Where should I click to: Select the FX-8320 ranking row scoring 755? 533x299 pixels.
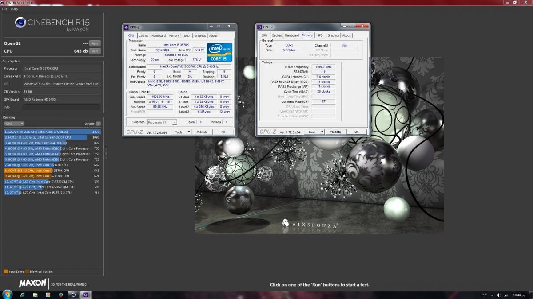[x=52, y=148]
